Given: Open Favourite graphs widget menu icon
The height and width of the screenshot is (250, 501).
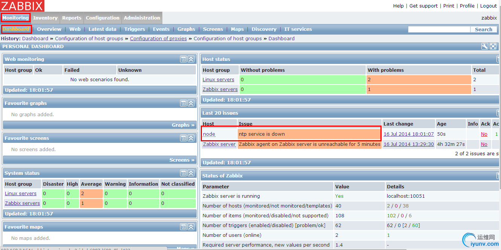Looking at the screenshot, I should tap(183, 103).
